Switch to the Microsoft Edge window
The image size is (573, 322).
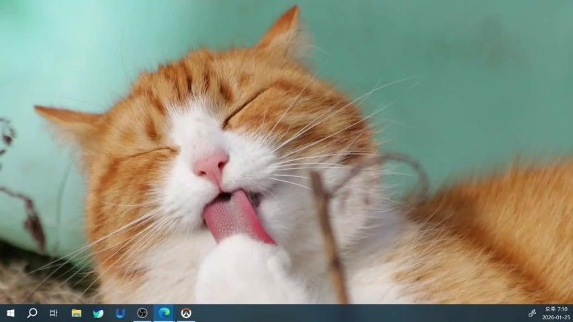tap(164, 313)
